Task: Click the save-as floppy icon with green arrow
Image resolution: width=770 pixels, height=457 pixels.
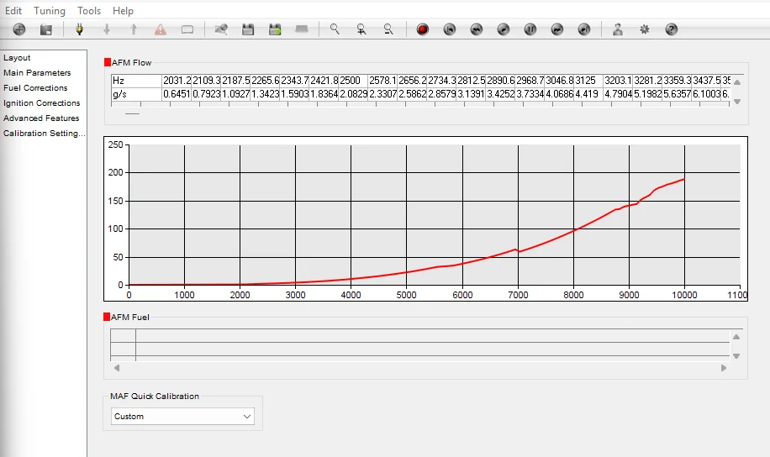Action: (275, 29)
